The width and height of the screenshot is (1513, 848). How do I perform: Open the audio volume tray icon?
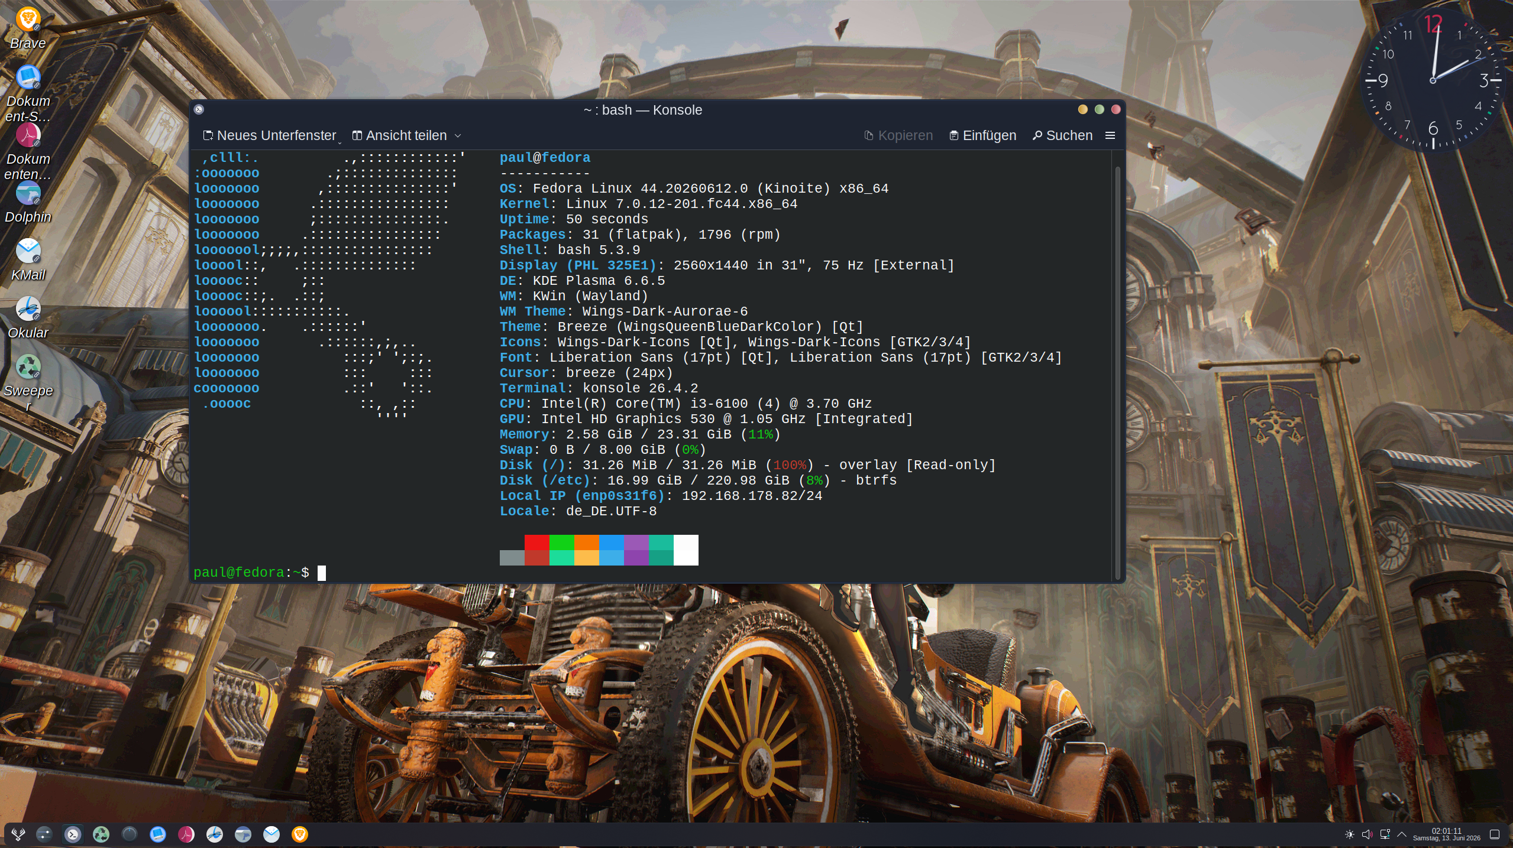1367,834
